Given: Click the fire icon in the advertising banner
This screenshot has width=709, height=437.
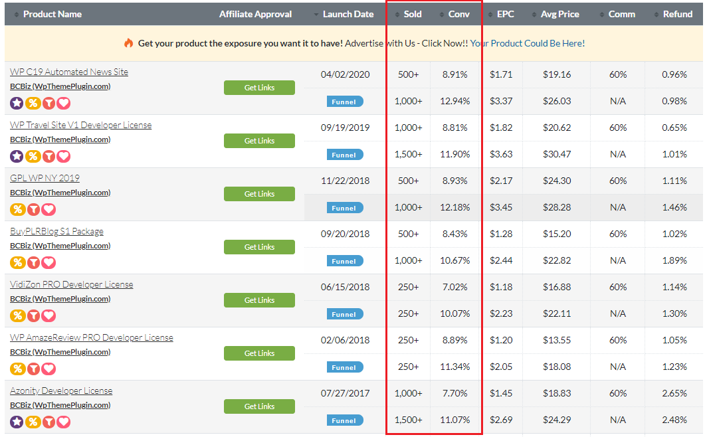Looking at the screenshot, I should pyautogui.click(x=129, y=43).
